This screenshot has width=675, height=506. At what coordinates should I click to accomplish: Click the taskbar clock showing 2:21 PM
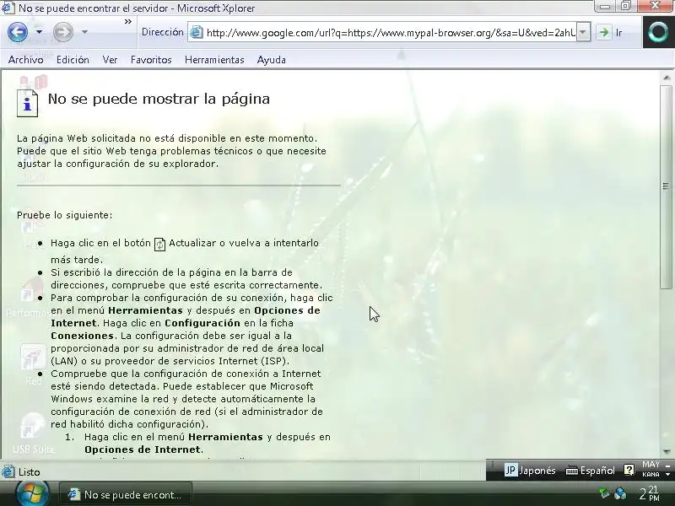pyautogui.click(x=649, y=493)
